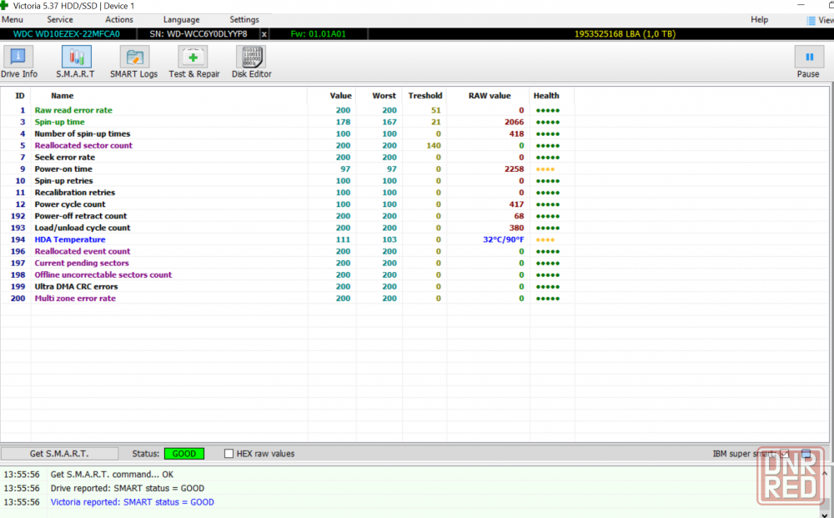Image resolution: width=834 pixels, height=518 pixels.
Task: Click the log line 'Victoria reported: SMART status = GOOD'
Action: coord(132,502)
